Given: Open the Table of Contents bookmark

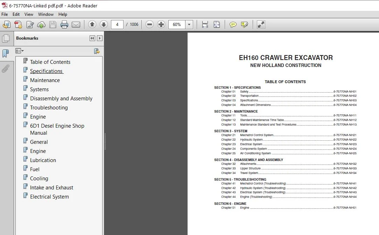Looking at the screenshot, I should [x=50, y=62].
